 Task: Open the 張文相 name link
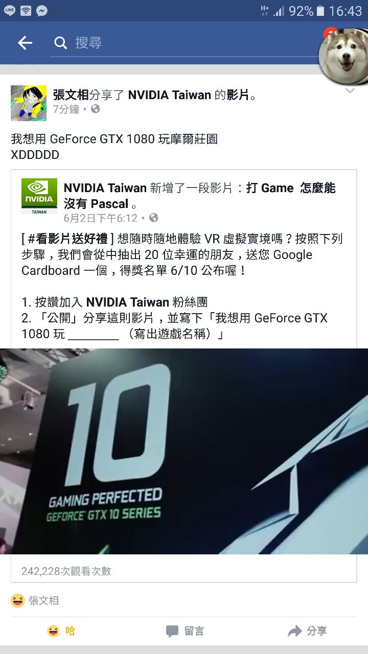pos(71,95)
